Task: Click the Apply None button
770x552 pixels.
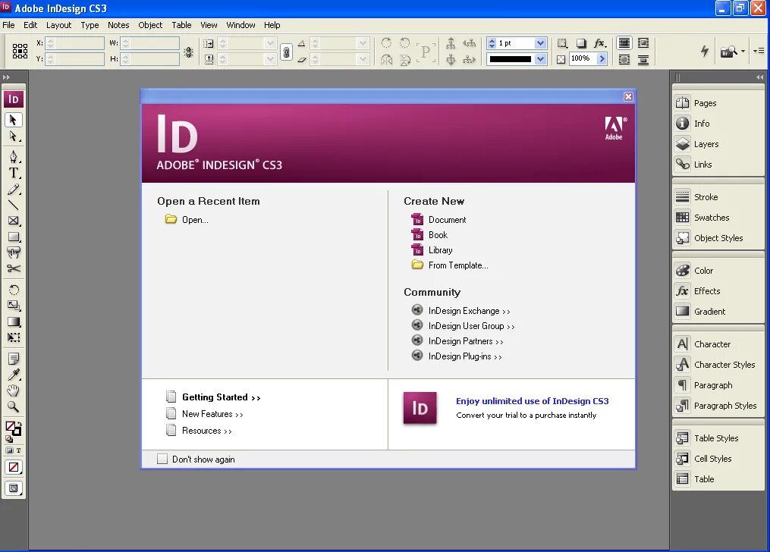Action: [x=14, y=467]
